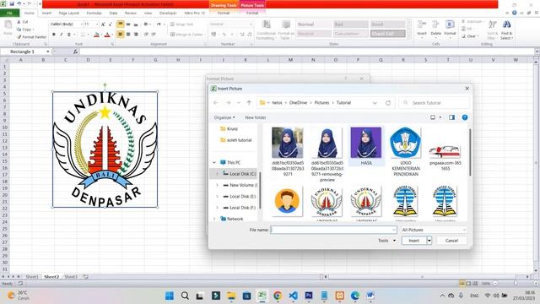The image size is (540, 304).
Task: Toggle Center text alignment
Action: [x=128, y=35]
